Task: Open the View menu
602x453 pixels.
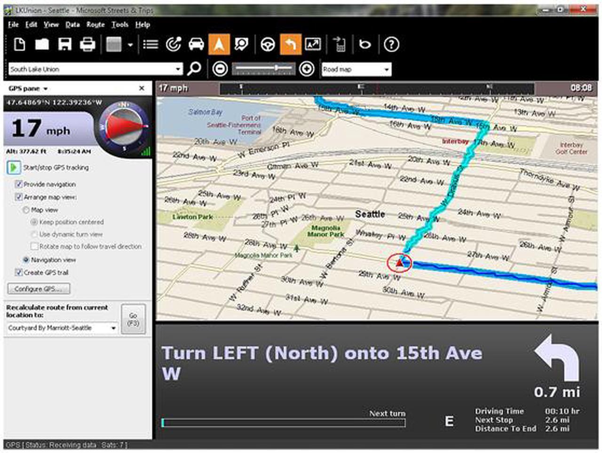Action: tap(51, 24)
